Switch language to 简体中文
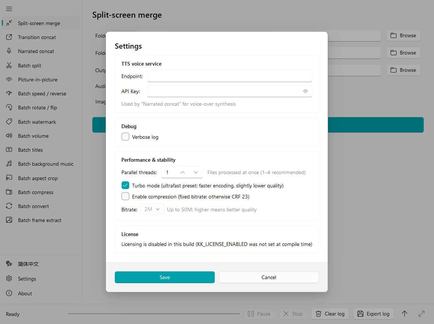434x324 pixels. point(41,264)
